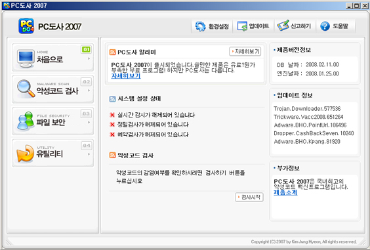Click the orange arrow icon for 유틸리티
The height and width of the screenshot is (250, 370).
pyautogui.click(x=26, y=154)
